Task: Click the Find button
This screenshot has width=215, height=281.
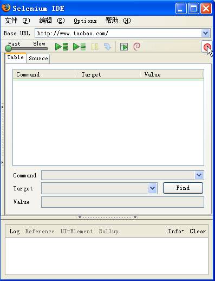Action: [183, 188]
